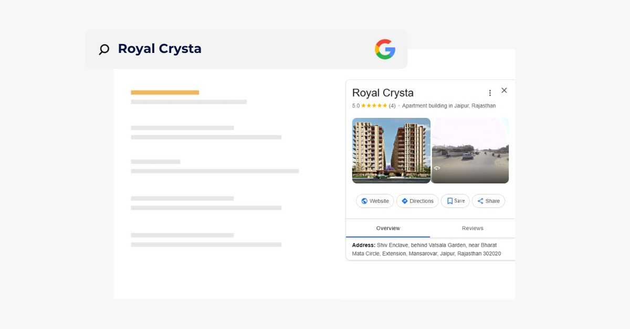Viewport: 630px width, 329px height.
Task: Click the Royal Crysta panel heading
Action: click(x=383, y=93)
